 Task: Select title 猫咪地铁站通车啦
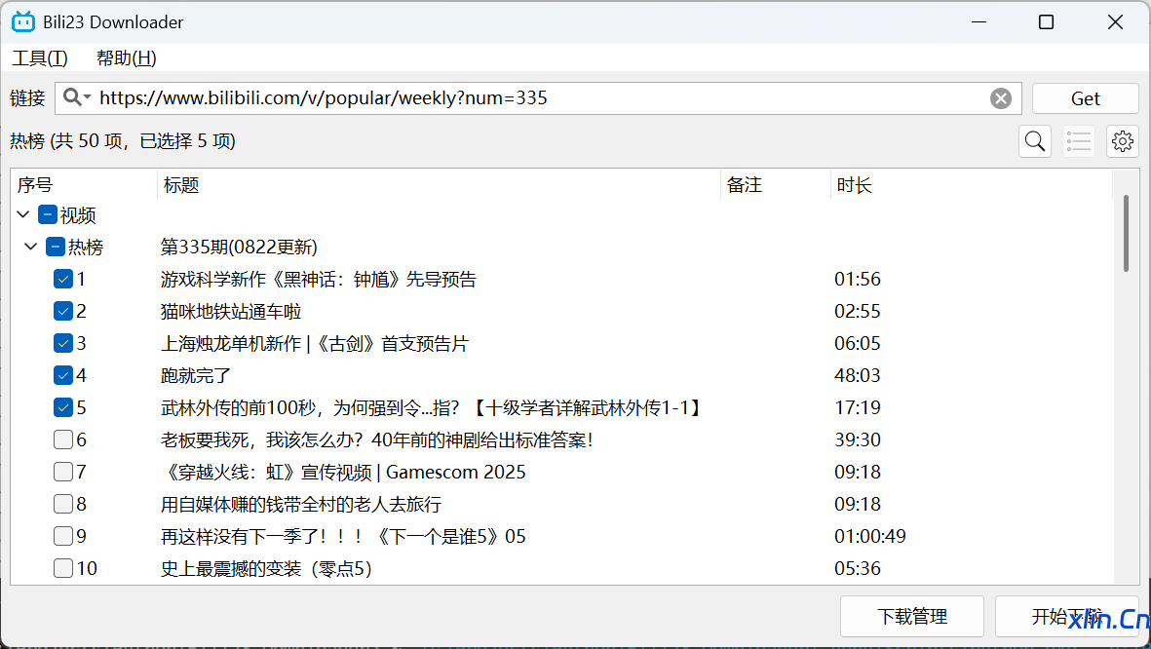(231, 311)
